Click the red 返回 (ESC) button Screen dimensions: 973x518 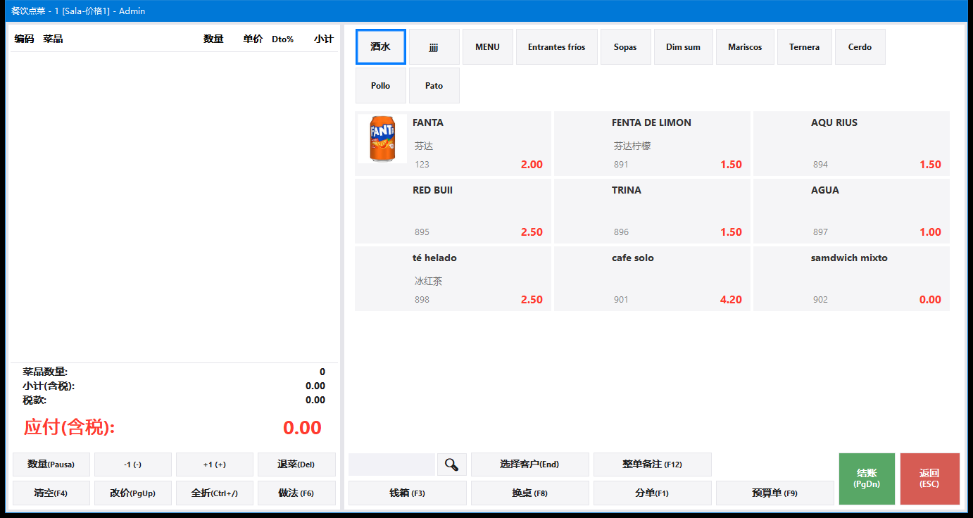pyautogui.click(x=929, y=479)
